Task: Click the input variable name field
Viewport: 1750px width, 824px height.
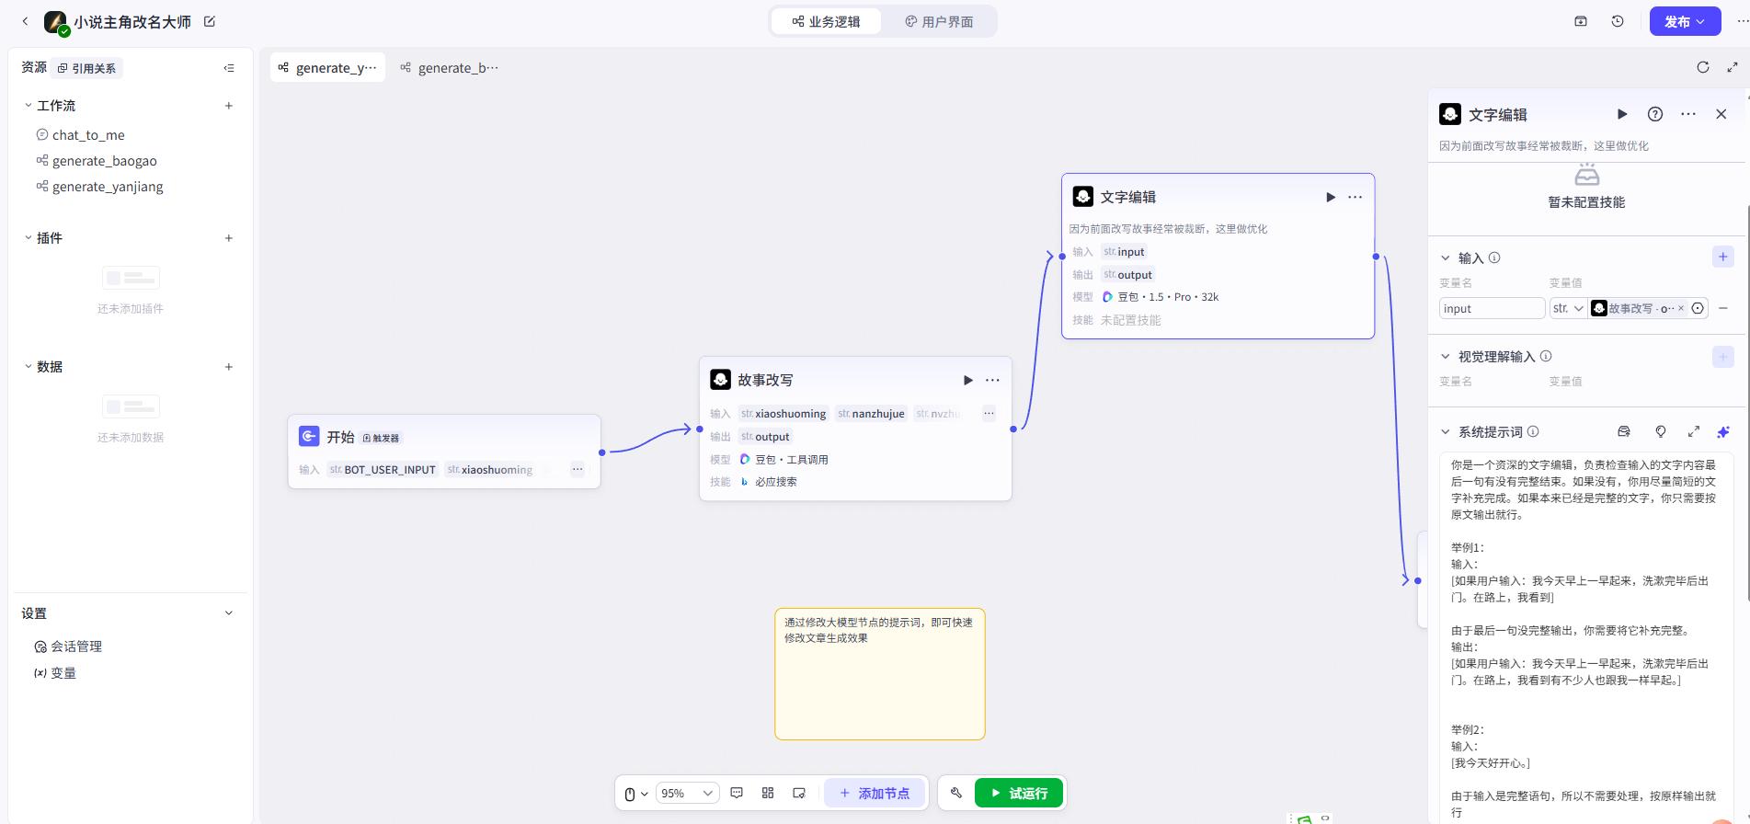Action: coord(1491,308)
